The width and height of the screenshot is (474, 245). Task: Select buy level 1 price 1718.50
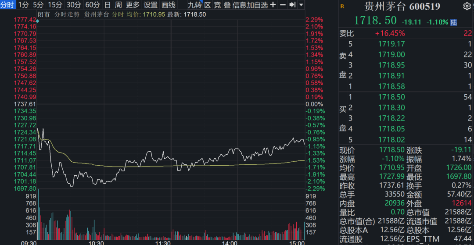coord(391,97)
